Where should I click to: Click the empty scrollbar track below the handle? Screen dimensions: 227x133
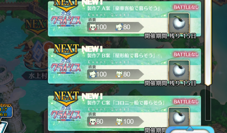pyautogui.click(x=208, y=103)
